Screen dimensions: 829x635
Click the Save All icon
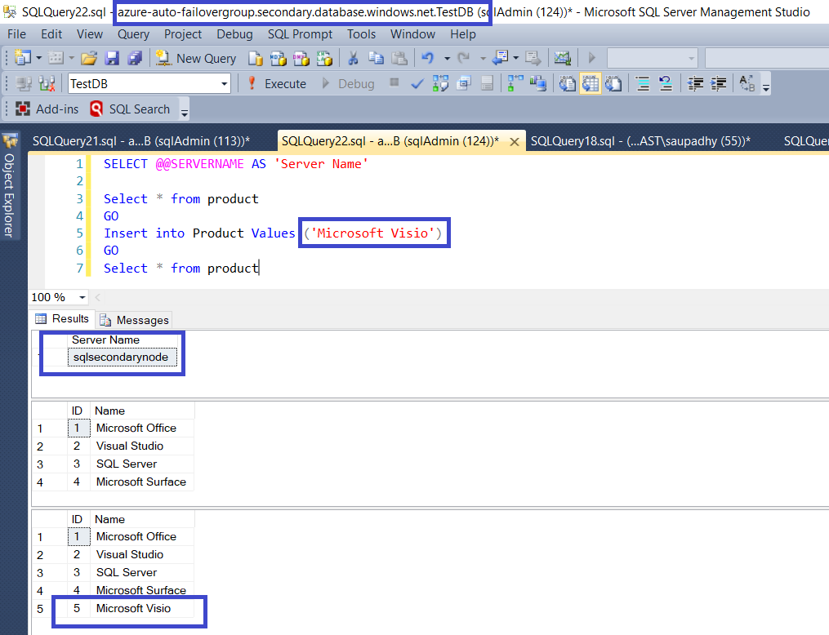point(135,58)
